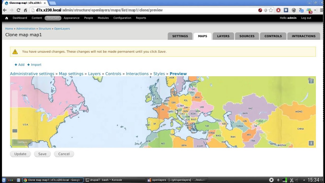325x183 pixels.
Task: Click the Update button
Action: pyautogui.click(x=20, y=154)
